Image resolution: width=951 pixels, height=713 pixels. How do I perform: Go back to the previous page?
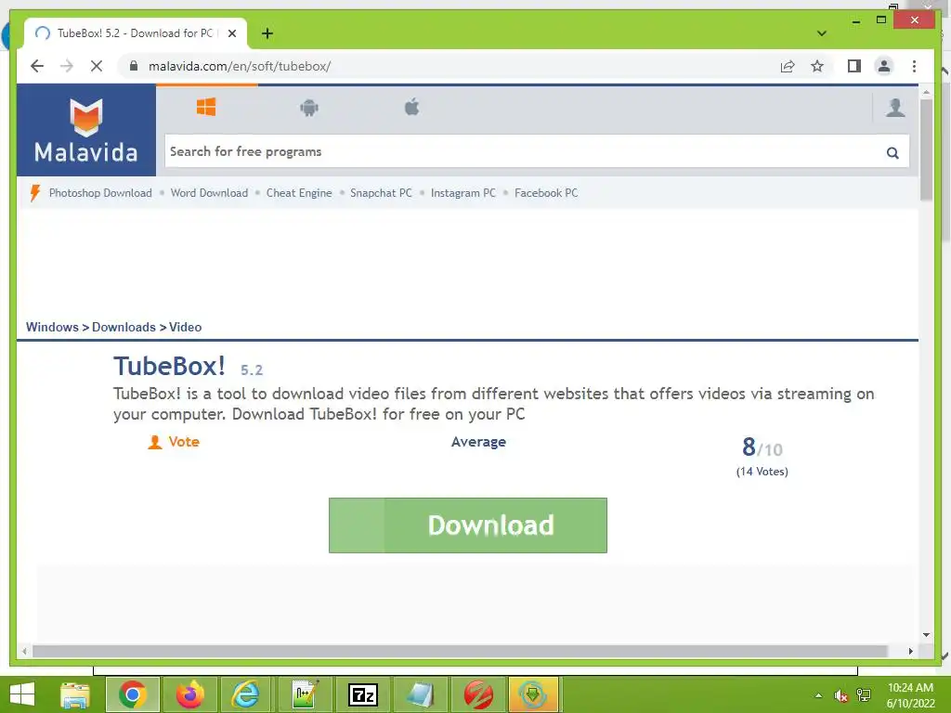(37, 66)
